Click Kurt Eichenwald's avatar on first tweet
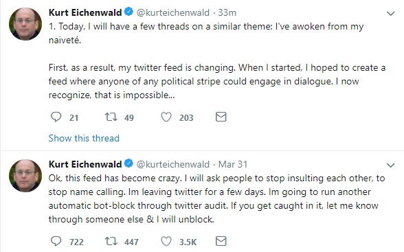 [25, 24]
